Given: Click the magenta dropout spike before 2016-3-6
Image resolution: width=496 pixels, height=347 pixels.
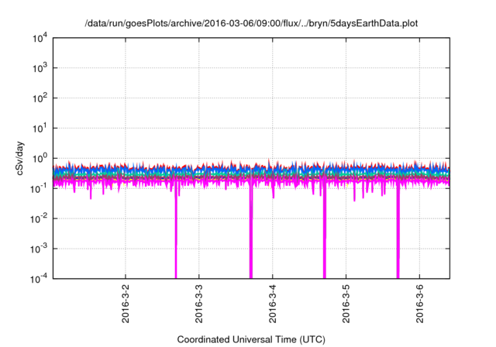Looking at the screenshot, I should click(x=398, y=234).
